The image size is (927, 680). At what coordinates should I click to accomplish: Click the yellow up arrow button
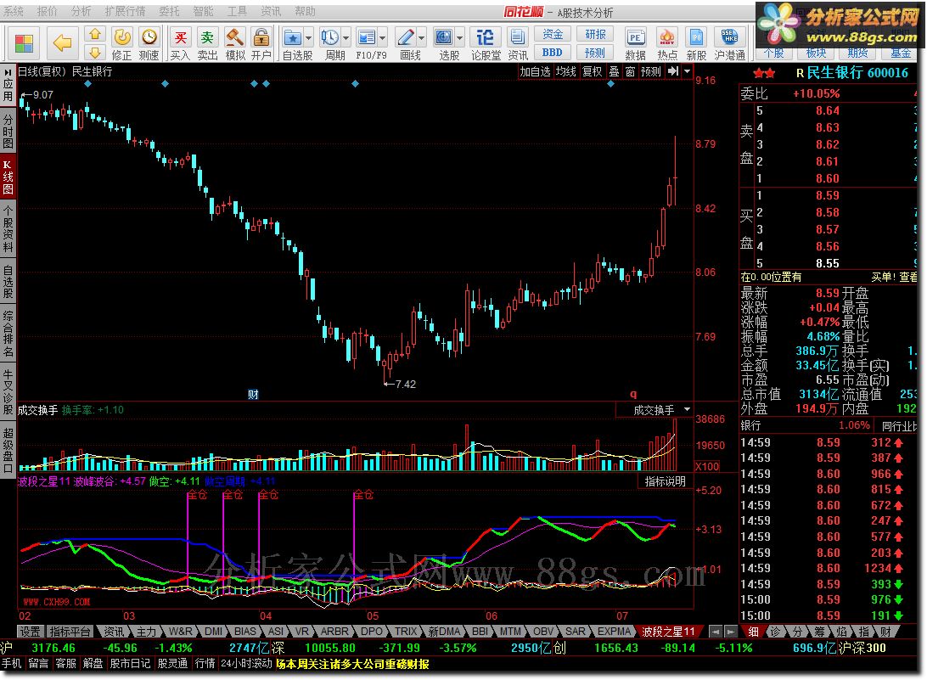coord(95,34)
